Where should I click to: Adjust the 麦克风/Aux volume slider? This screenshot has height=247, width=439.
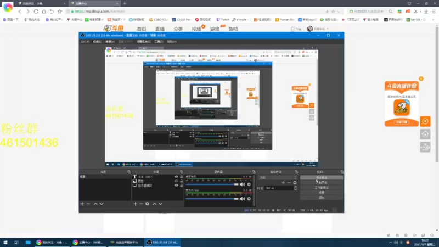212,199
